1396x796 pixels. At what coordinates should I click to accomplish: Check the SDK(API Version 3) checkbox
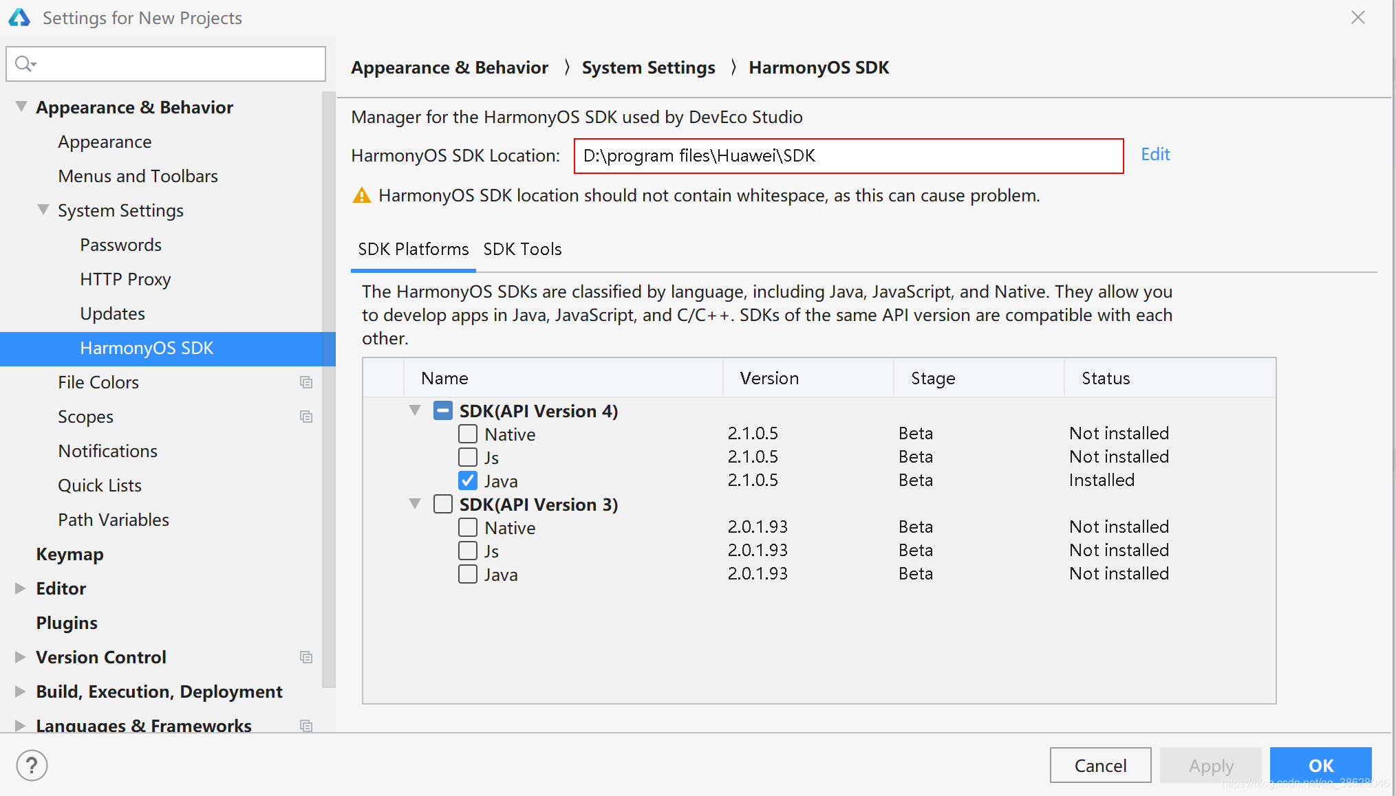coord(443,504)
